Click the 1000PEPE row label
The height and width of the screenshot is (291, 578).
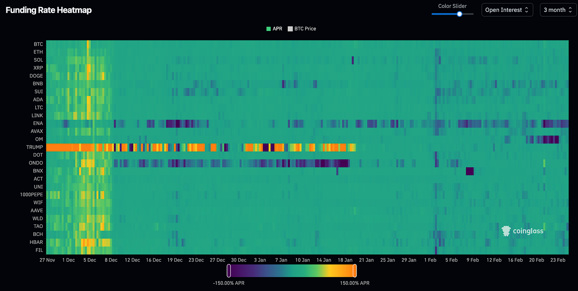coord(32,195)
